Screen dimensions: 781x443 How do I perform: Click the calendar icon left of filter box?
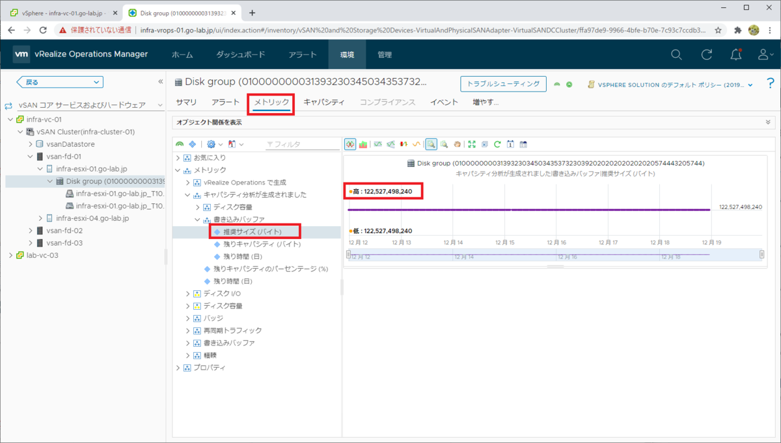tap(232, 144)
